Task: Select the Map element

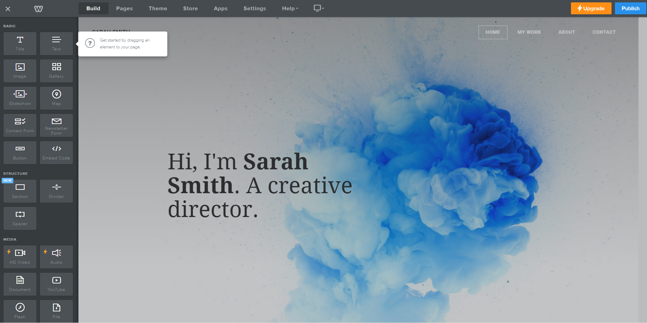Action: point(56,98)
